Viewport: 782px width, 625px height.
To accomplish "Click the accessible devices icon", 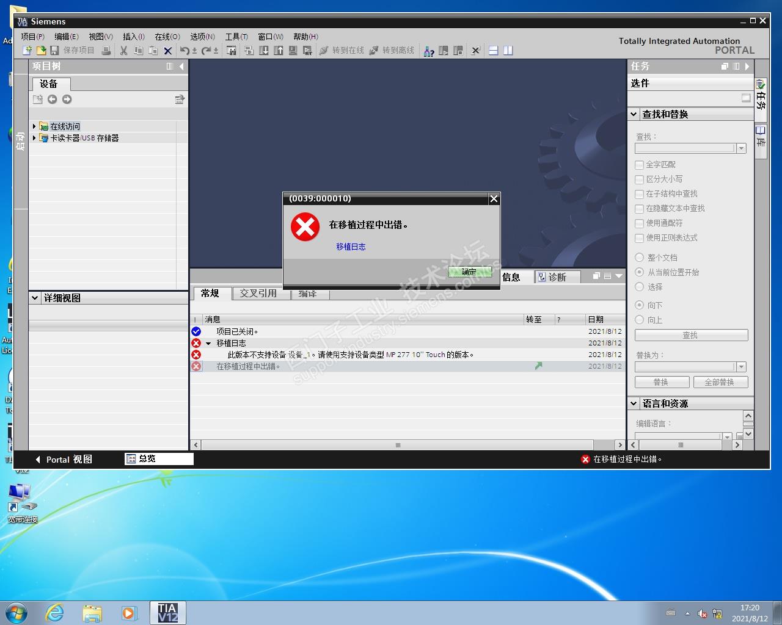I will click(429, 51).
